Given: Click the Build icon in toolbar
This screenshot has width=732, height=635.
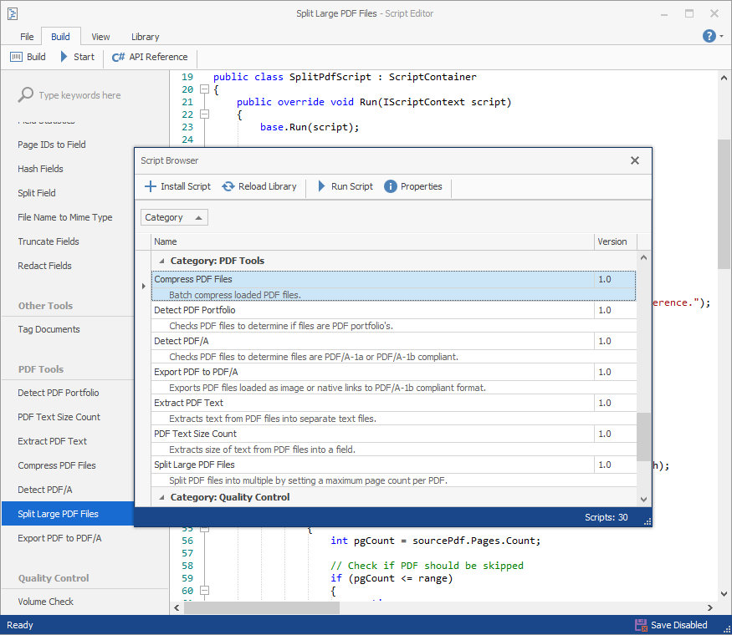Looking at the screenshot, I should pyautogui.click(x=16, y=57).
